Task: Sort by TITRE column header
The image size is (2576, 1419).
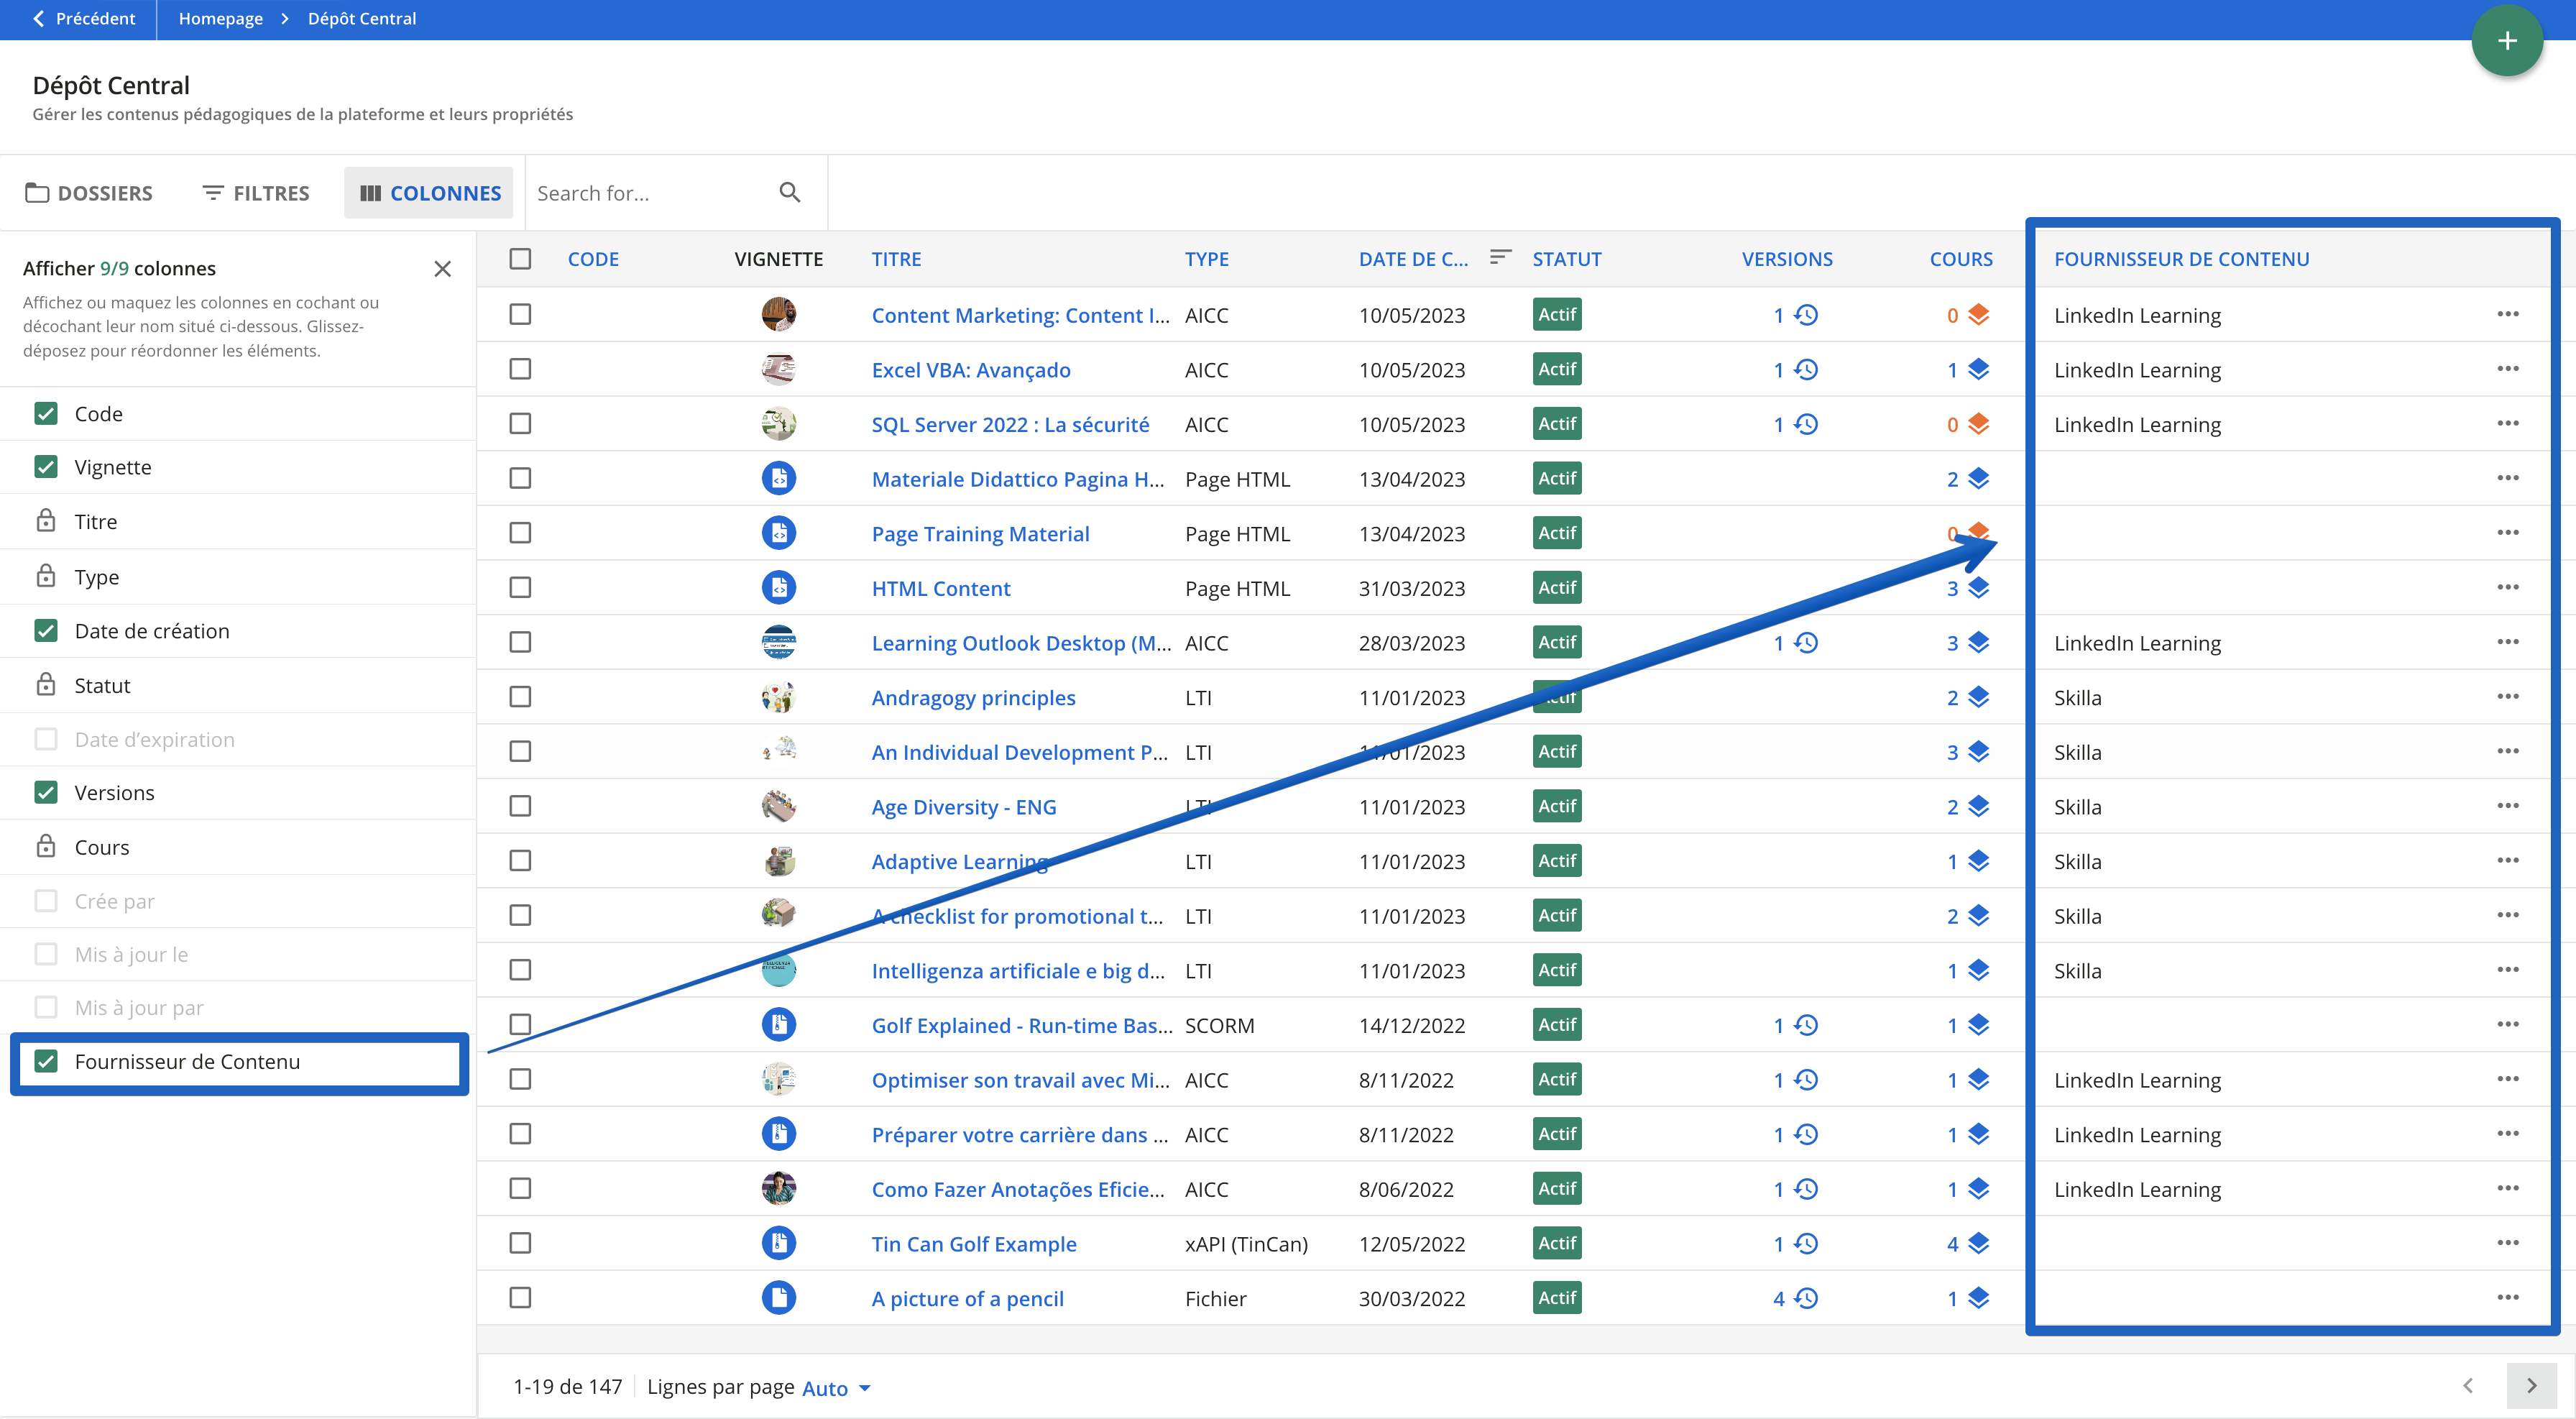Action: tap(896, 259)
